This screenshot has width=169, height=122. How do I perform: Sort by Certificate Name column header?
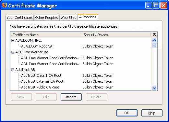46,35
